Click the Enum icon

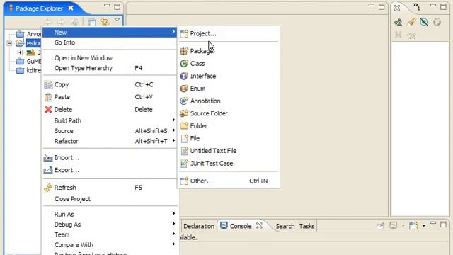pos(184,89)
